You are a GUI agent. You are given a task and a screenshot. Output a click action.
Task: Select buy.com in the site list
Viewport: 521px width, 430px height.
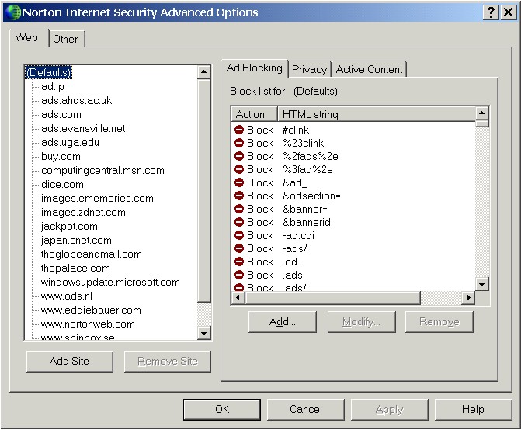tap(61, 156)
